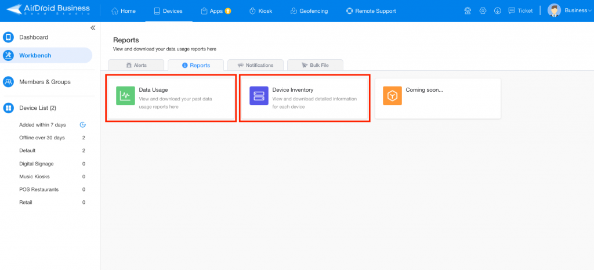Click the download icon in header

coord(498,11)
